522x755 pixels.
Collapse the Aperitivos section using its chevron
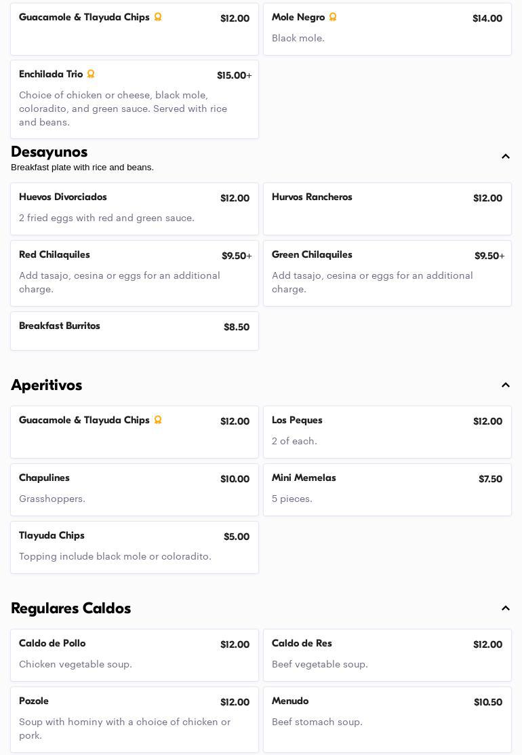pyautogui.click(x=506, y=385)
